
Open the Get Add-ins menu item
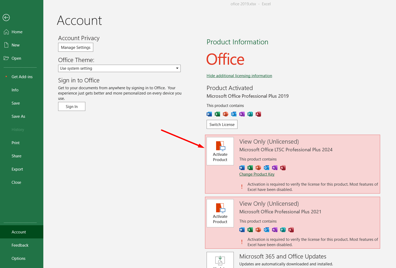coord(22,77)
